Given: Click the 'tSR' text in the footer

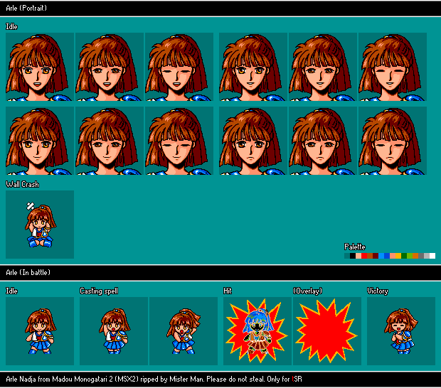Looking at the screenshot, I should 297,379.
